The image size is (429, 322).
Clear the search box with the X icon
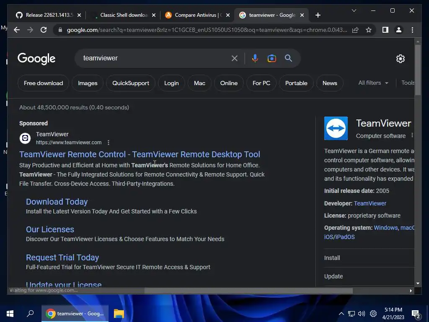235,58
